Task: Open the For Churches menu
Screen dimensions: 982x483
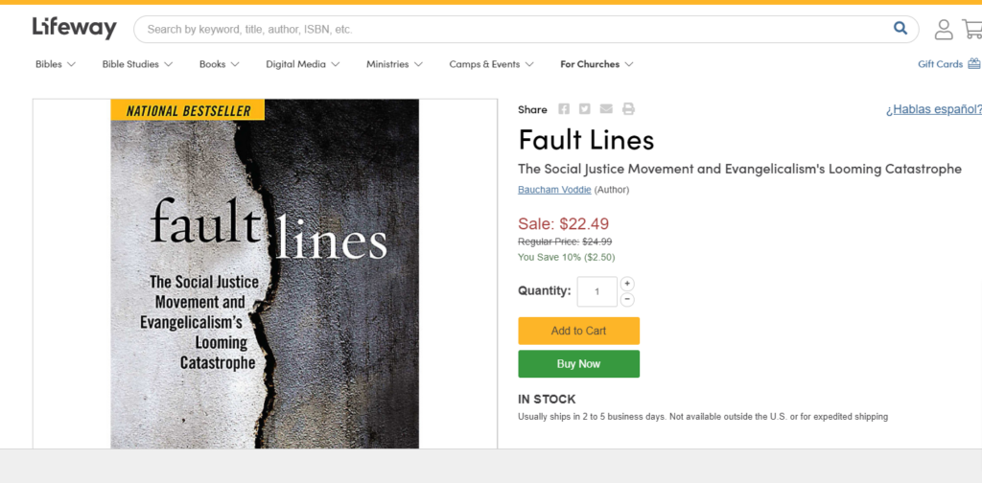Action: (x=596, y=64)
